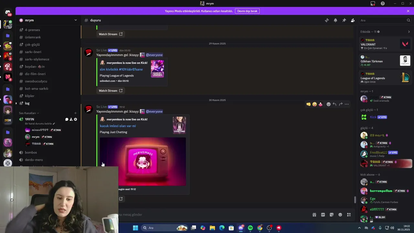Screen dimensions: 414x233
Task: Open YAYIN channel settings gear
Action: click(76, 119)
